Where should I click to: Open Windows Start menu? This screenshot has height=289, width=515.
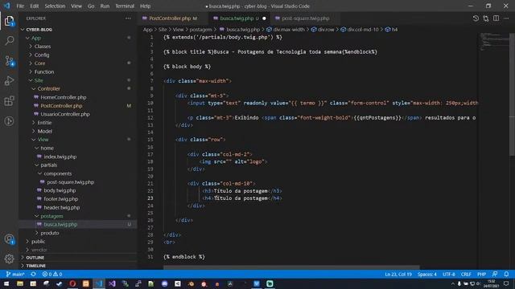[x=6, y=283]
